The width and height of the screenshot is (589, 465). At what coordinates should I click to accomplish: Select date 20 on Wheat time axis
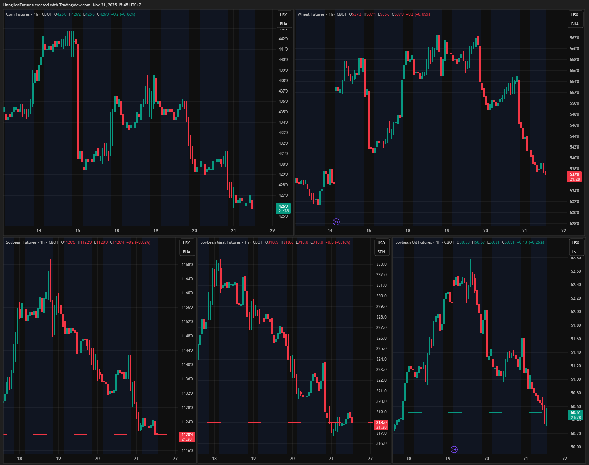pyautogui.click(x=486, y=231)
